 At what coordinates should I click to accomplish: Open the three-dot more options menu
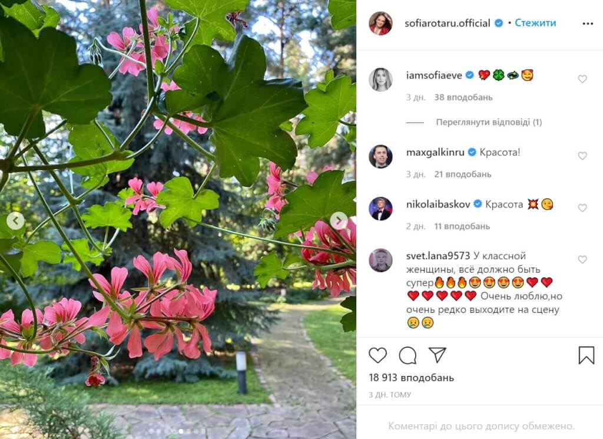tap(588, 24)
